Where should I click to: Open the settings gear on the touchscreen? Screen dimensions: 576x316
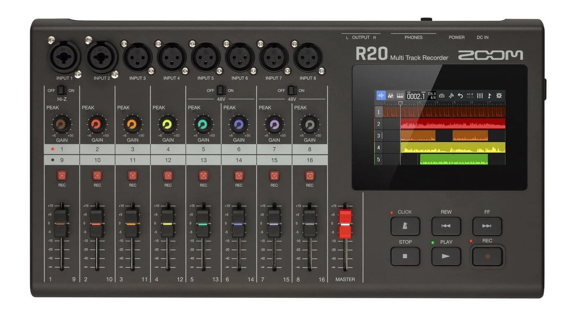[500, 96]
